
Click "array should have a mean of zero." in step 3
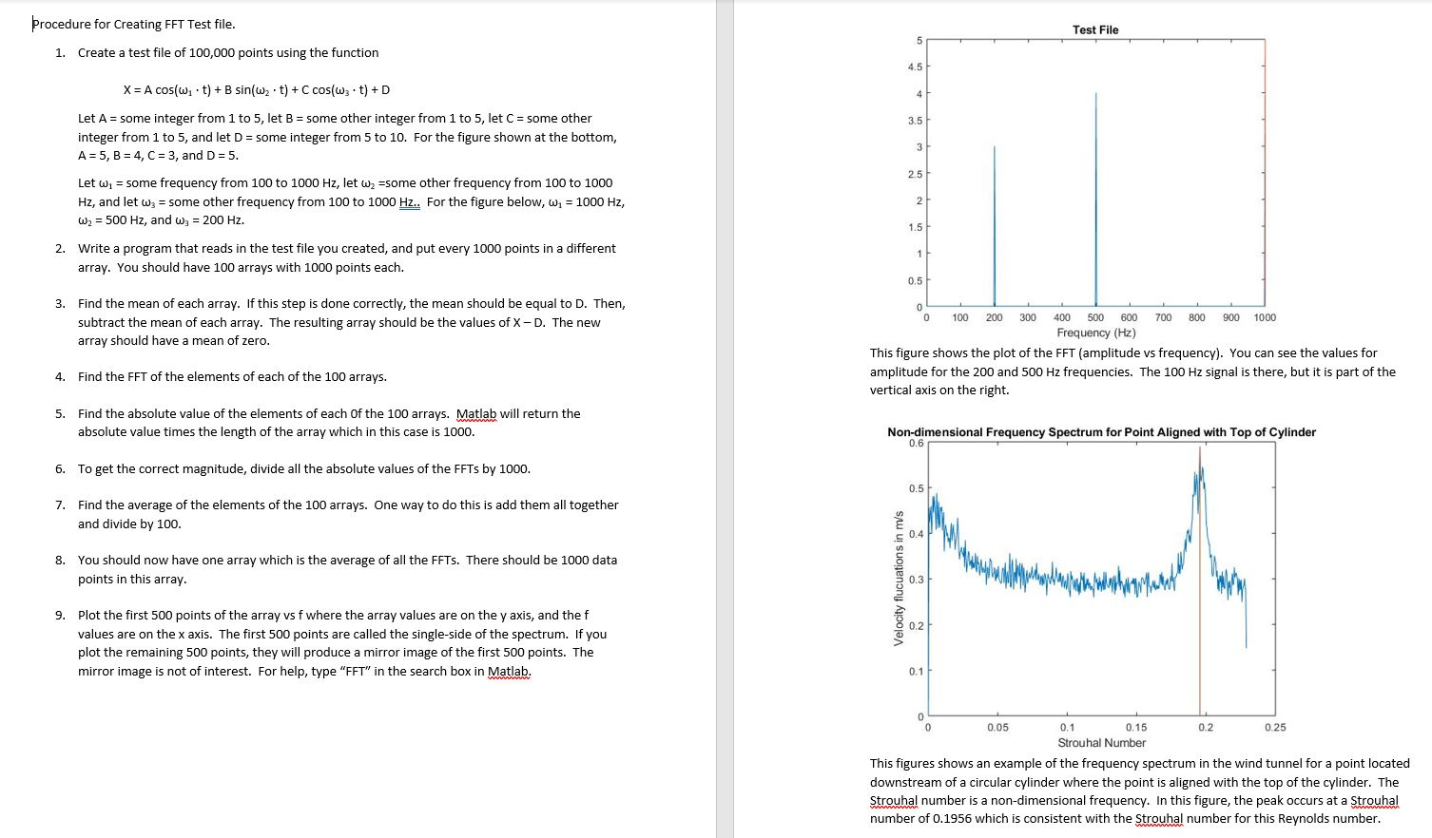coord(174,341)
